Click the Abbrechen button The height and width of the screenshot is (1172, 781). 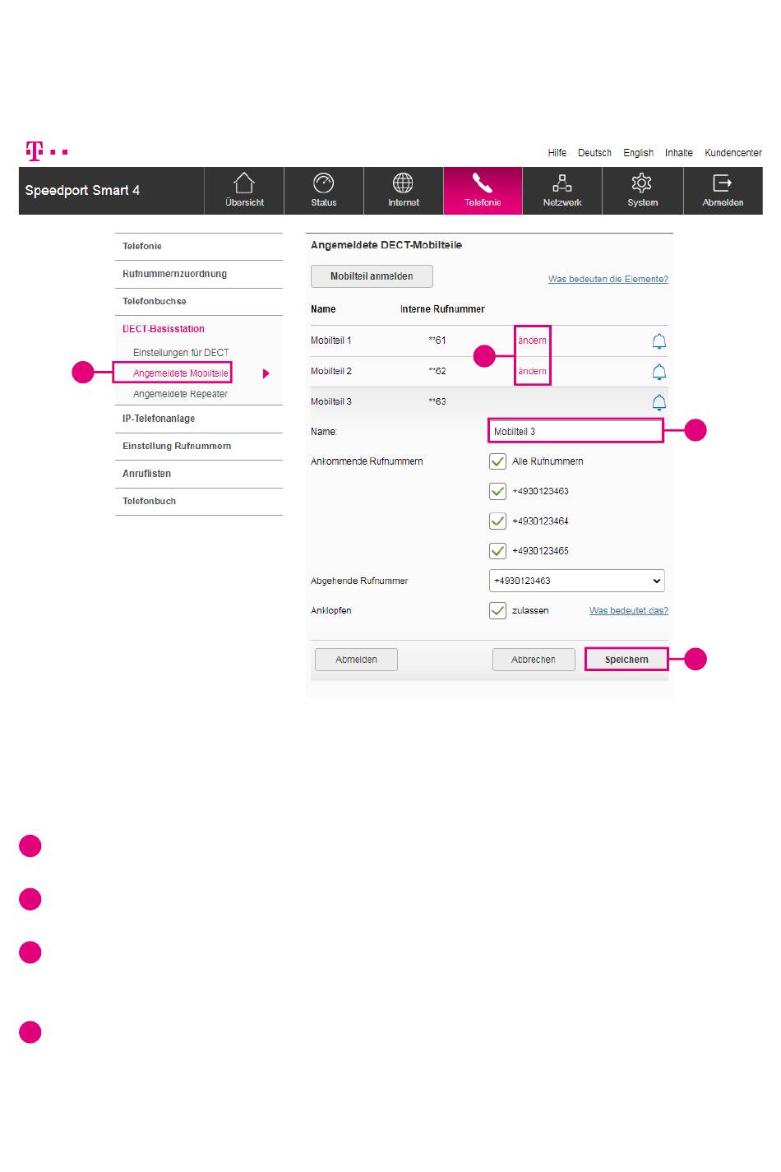(x=534, y=660)
